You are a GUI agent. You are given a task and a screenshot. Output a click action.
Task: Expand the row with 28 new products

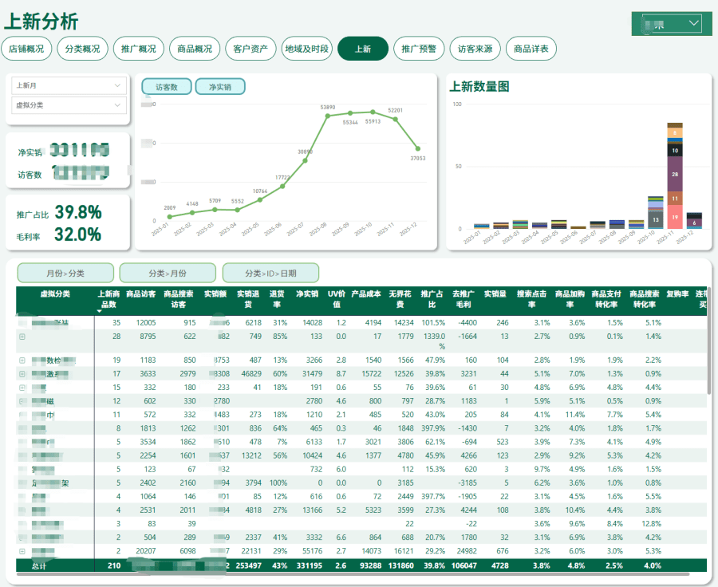(22, 337)
